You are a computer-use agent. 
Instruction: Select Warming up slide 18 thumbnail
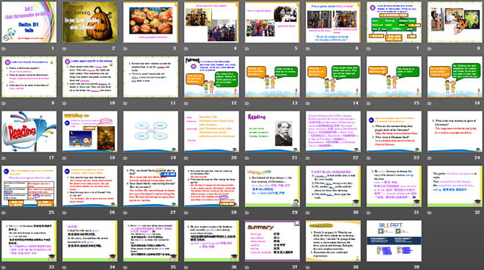point(89,131)
